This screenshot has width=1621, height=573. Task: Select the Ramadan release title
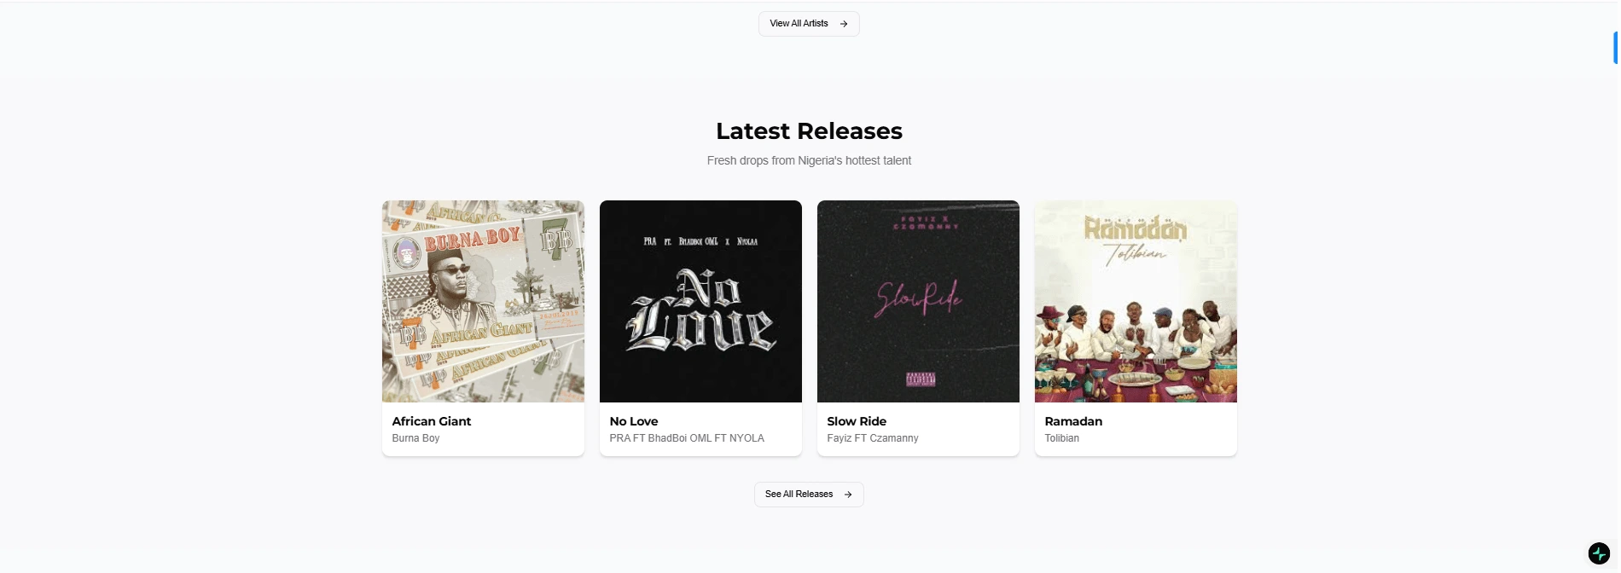(x=1073, y=421)
